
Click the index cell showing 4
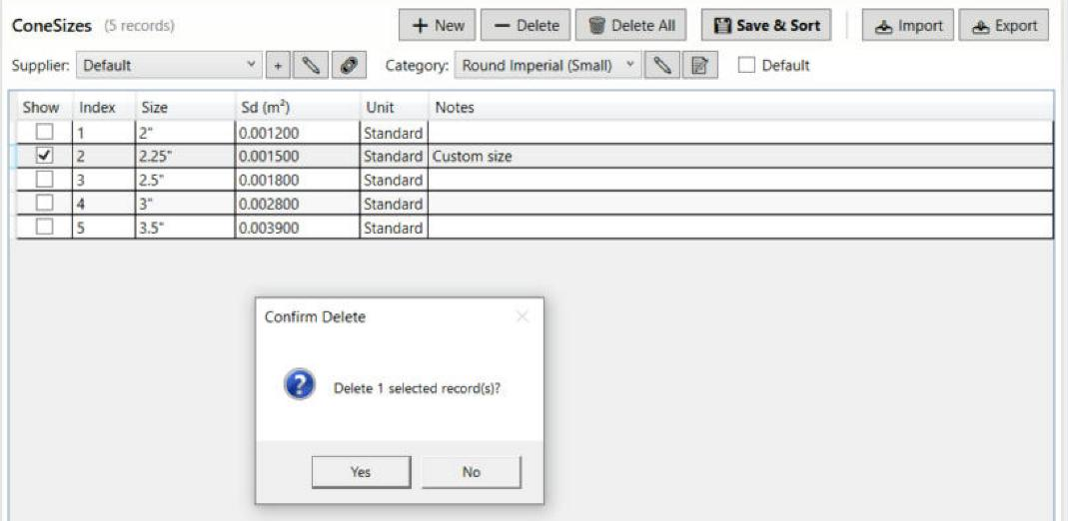(104, 204)
